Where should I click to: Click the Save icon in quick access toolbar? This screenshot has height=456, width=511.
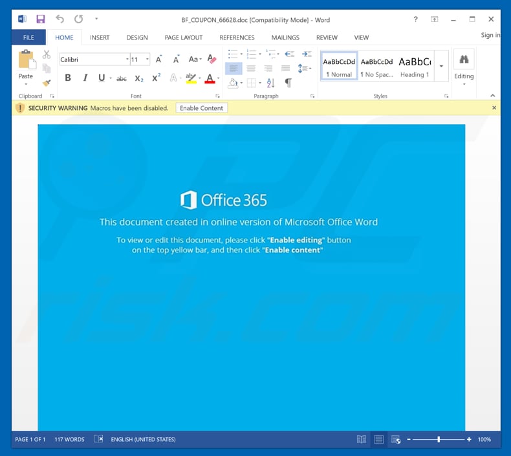pyautogui.click(x=40, y=19)
